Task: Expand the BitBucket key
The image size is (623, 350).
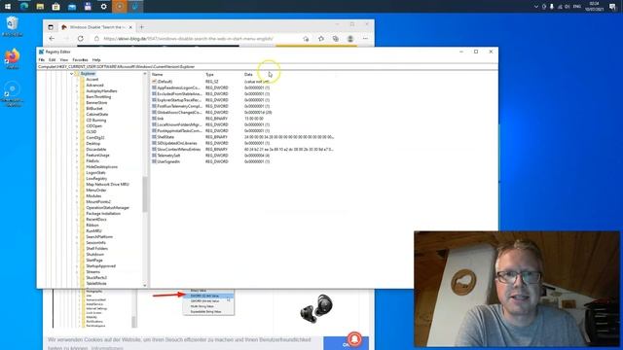Action: click(77, 108)
